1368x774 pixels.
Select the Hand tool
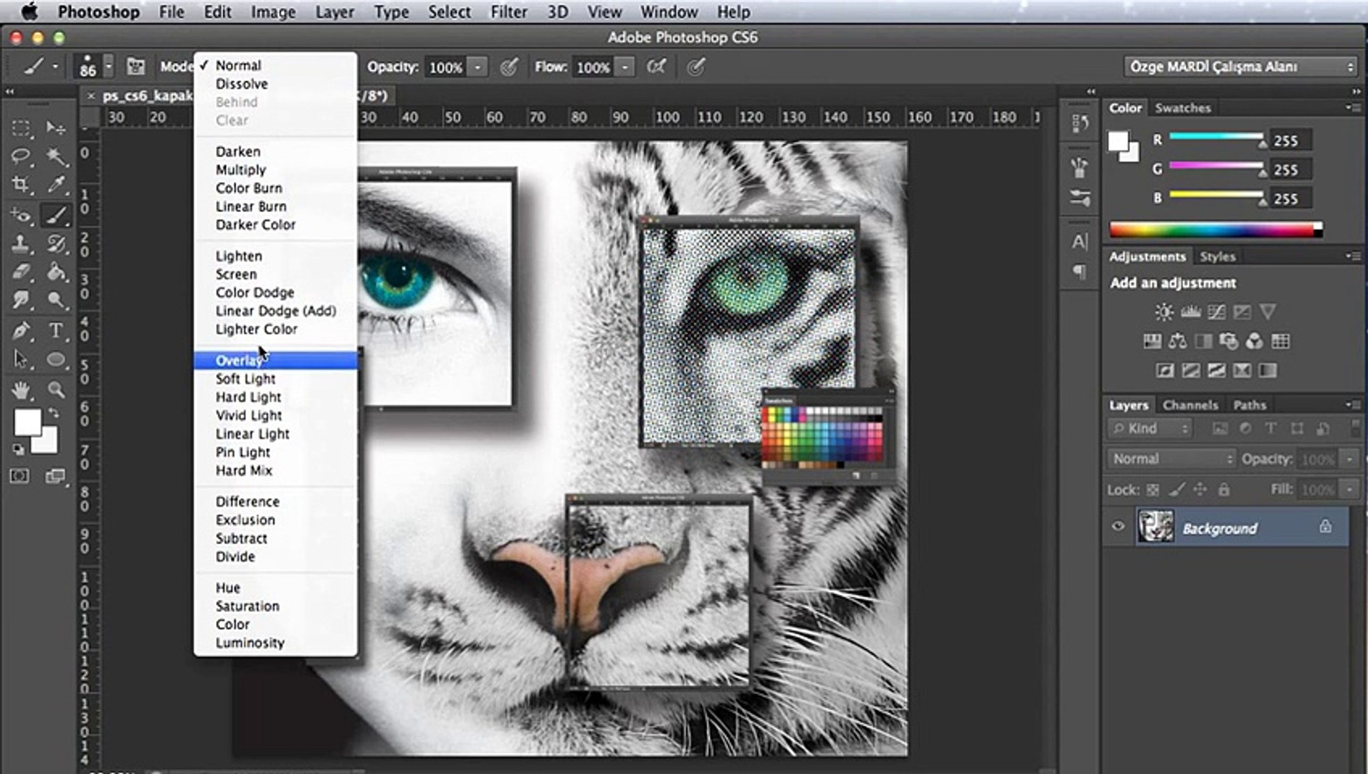(x=21, y=390)
